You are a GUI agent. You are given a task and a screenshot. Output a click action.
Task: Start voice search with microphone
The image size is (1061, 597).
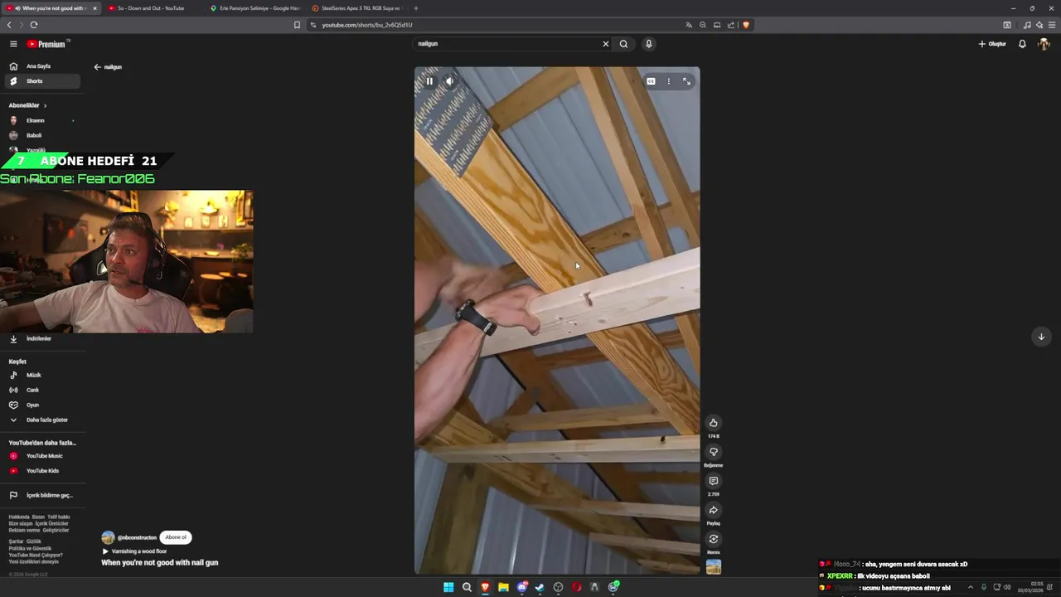pos(648,44)
